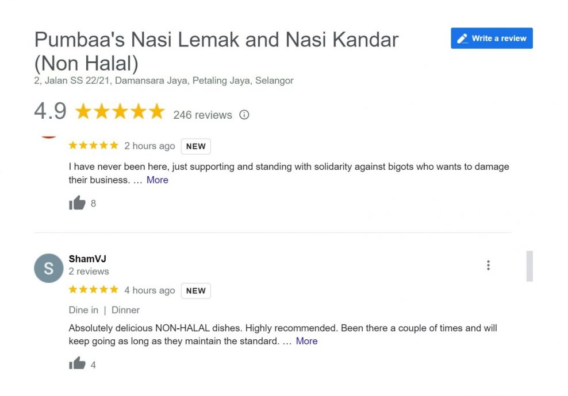Click the Jalan SS 22/21 address text

click(164, 80)
